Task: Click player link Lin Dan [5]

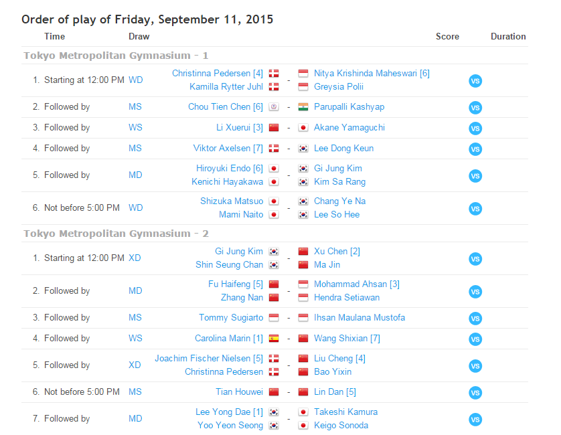Action: (x=335, y=391)
